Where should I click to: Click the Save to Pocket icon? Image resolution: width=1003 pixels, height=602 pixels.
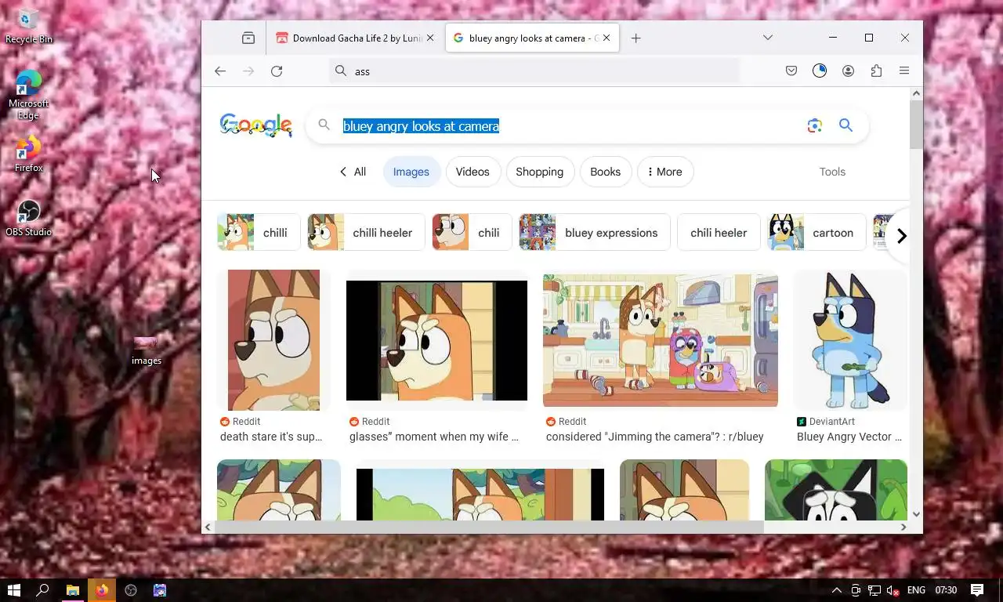pyautogui.click(x=791, y=71)
